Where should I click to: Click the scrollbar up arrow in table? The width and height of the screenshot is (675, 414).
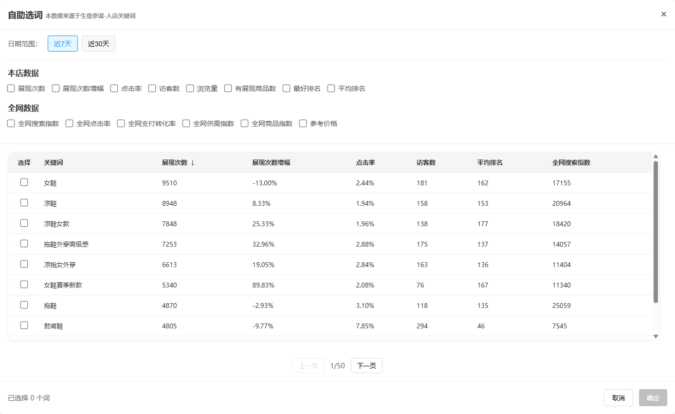[656, 157]
